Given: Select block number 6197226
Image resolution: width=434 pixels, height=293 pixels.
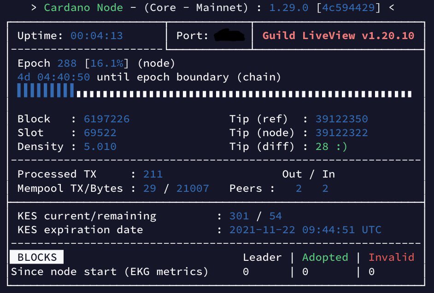Looking at the screenshot, I should pos(106,119).
